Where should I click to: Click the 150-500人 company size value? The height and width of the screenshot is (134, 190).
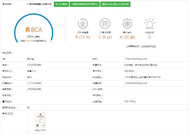pyautogui.click(x=131, y=71)
